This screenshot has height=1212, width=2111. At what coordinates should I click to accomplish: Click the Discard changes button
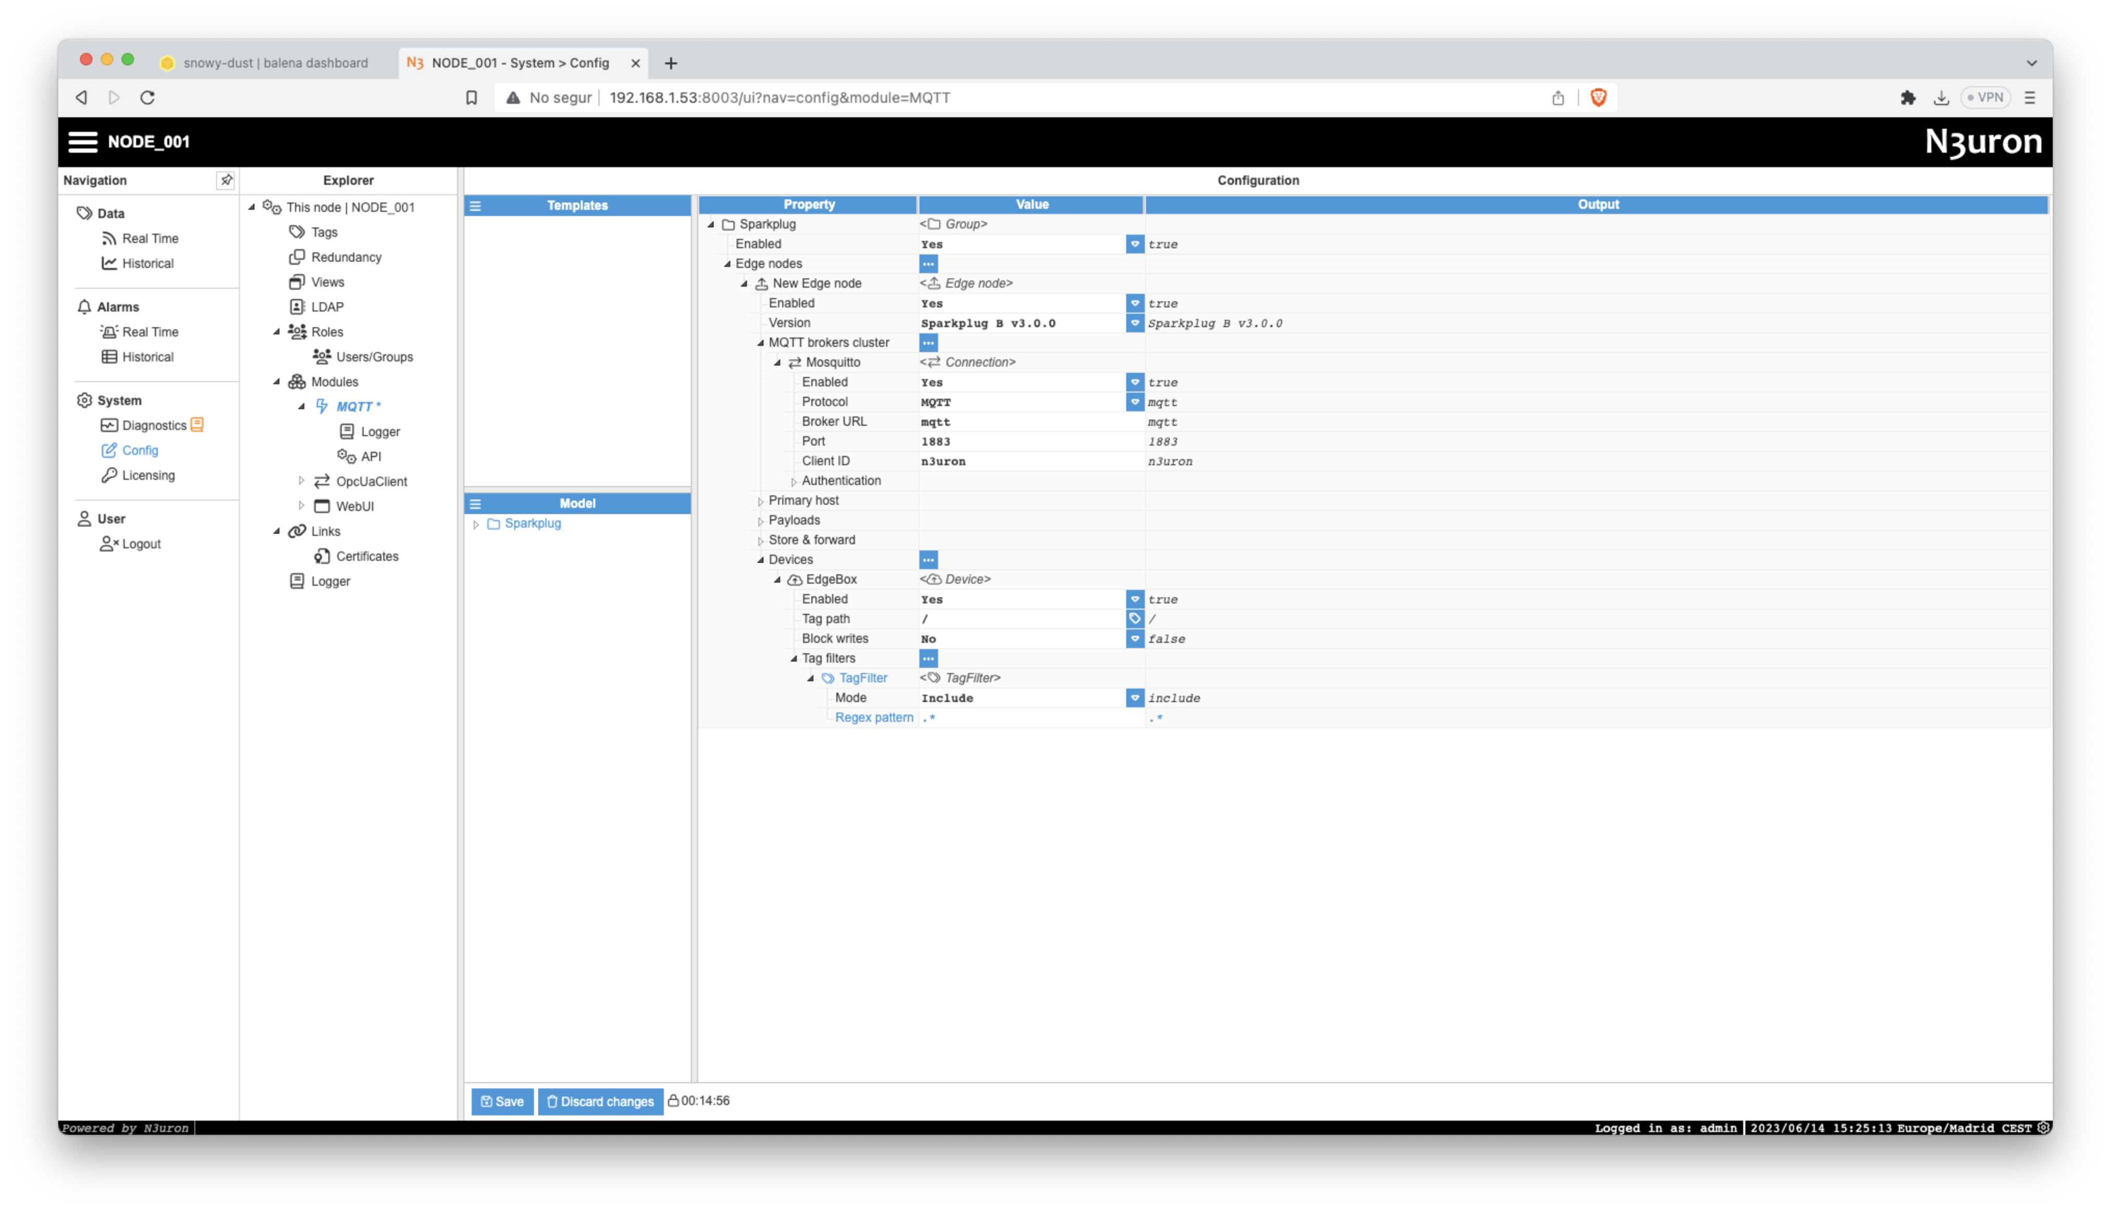point(600,1101)
